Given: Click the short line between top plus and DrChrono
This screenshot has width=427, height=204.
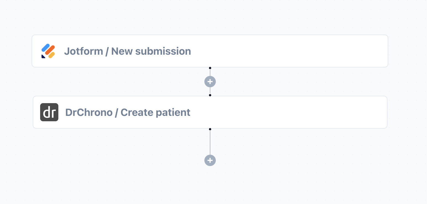Looking at the screenshot, I should point(210,90).
